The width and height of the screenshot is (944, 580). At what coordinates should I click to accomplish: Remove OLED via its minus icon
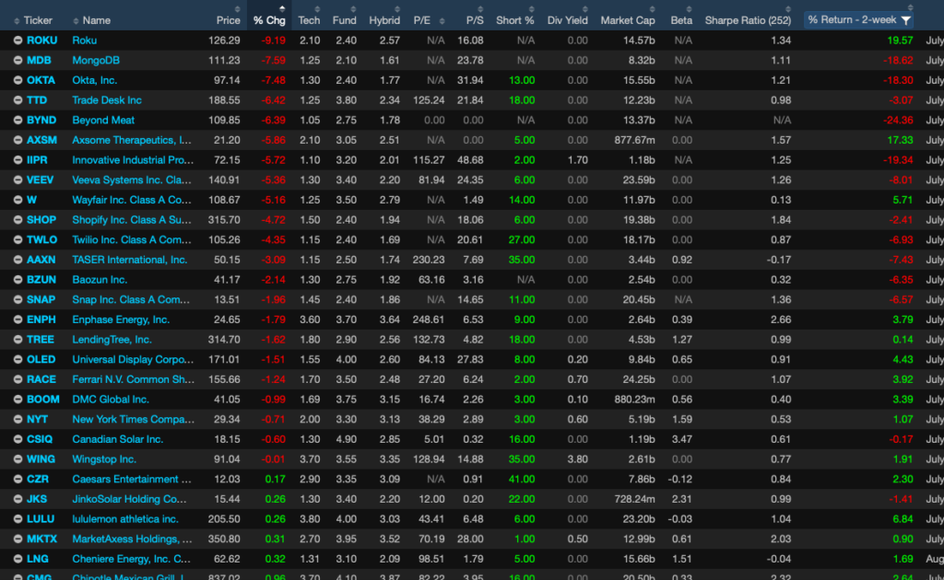pyautogui.click(x=18, y=359)
